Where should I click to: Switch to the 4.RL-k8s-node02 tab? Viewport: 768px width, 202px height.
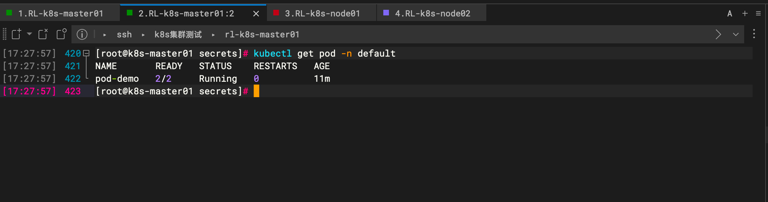(x=432, y=14)
